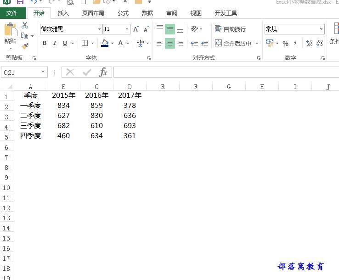Apply comma style format
339x280 pixels.
295,43
